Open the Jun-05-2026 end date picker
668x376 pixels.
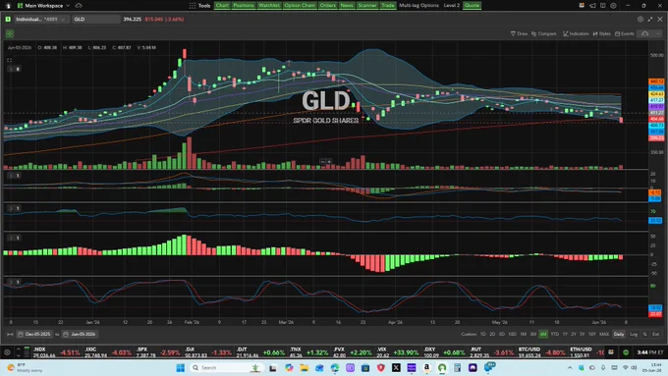(81, 334)
